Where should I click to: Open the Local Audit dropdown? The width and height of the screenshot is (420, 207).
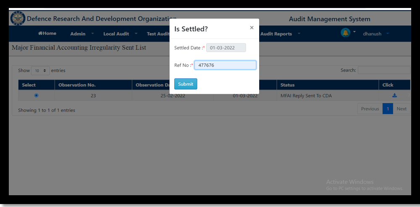pos(120,34)
